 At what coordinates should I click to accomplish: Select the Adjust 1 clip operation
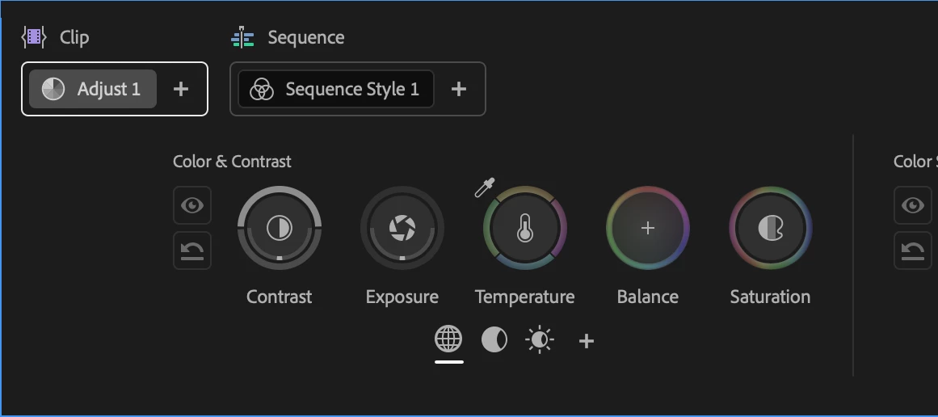click(93, 89)
